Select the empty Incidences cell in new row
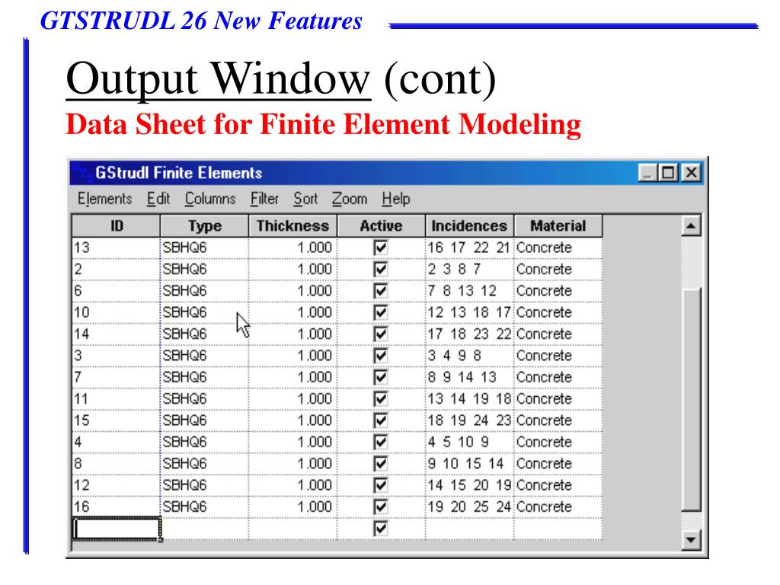This screenshot has height=585, width=780. [x=469, y=529]
